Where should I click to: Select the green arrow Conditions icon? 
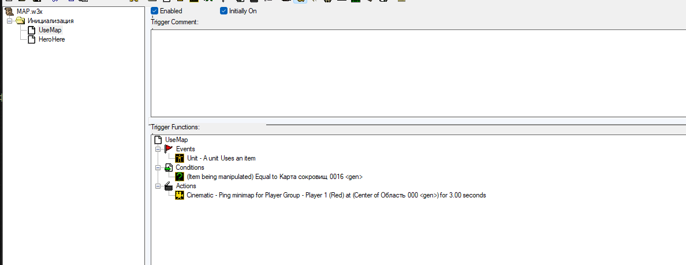pos(169,167)
